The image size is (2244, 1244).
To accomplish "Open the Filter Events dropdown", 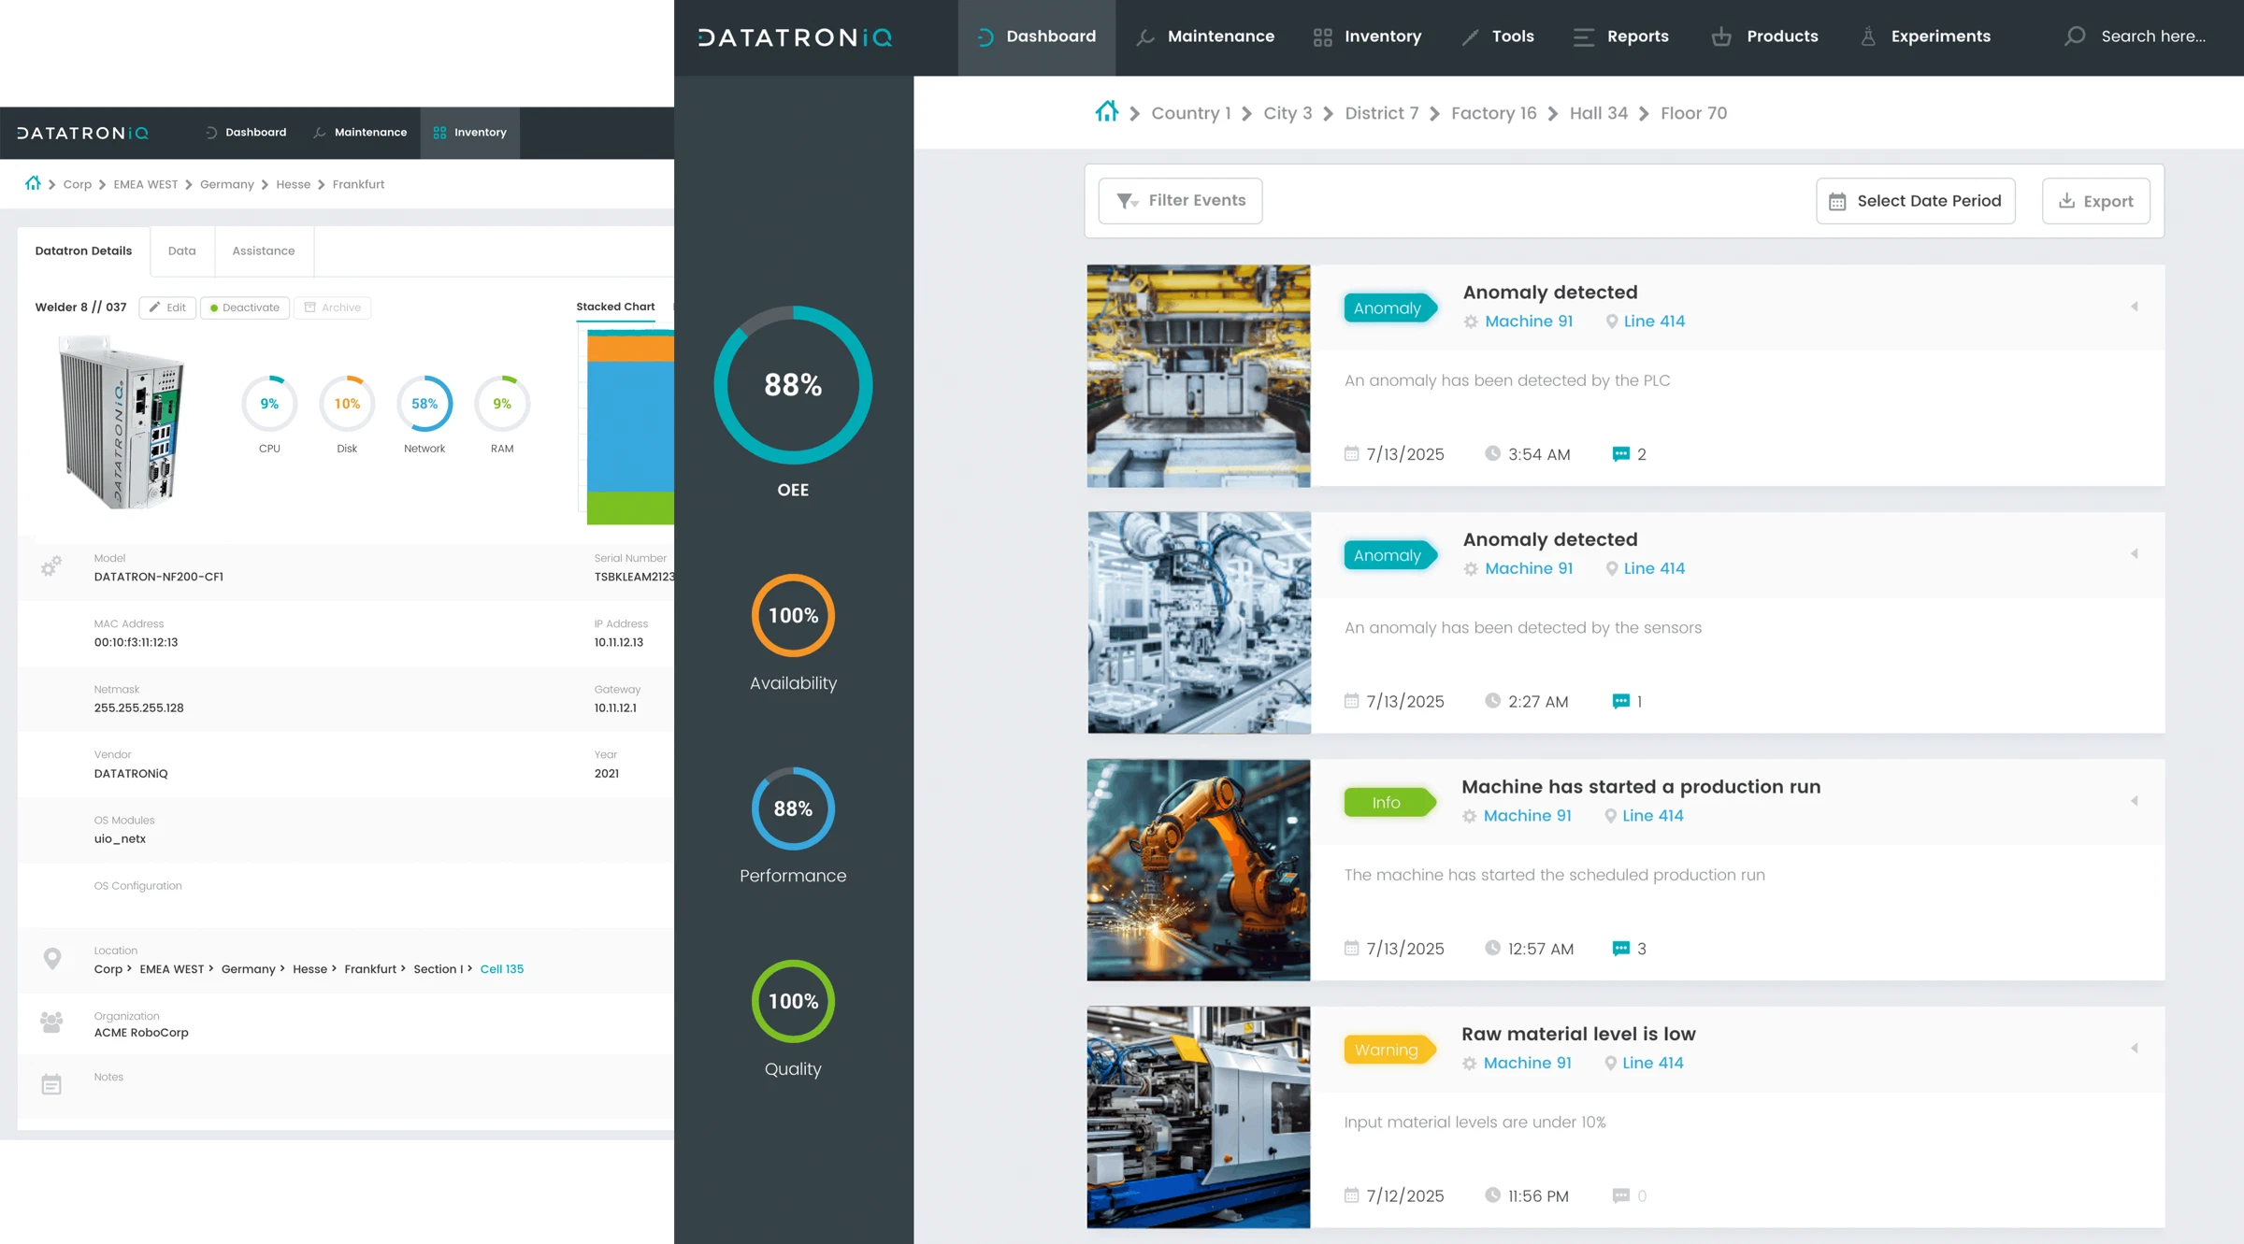I will coord(1180,201).
